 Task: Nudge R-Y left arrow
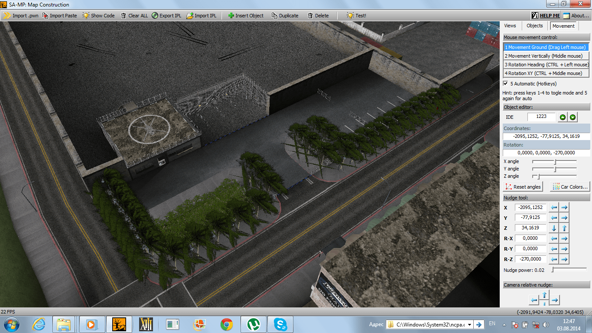[x=554, y=249]
